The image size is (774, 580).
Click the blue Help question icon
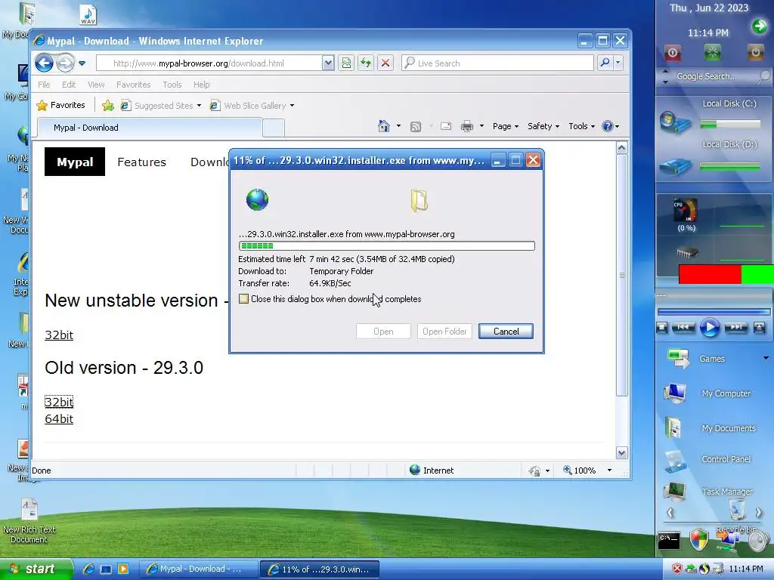point(608,126)
